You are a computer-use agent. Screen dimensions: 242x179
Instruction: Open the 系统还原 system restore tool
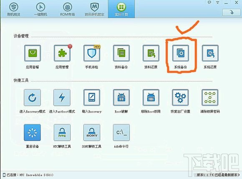pos(210,53)
